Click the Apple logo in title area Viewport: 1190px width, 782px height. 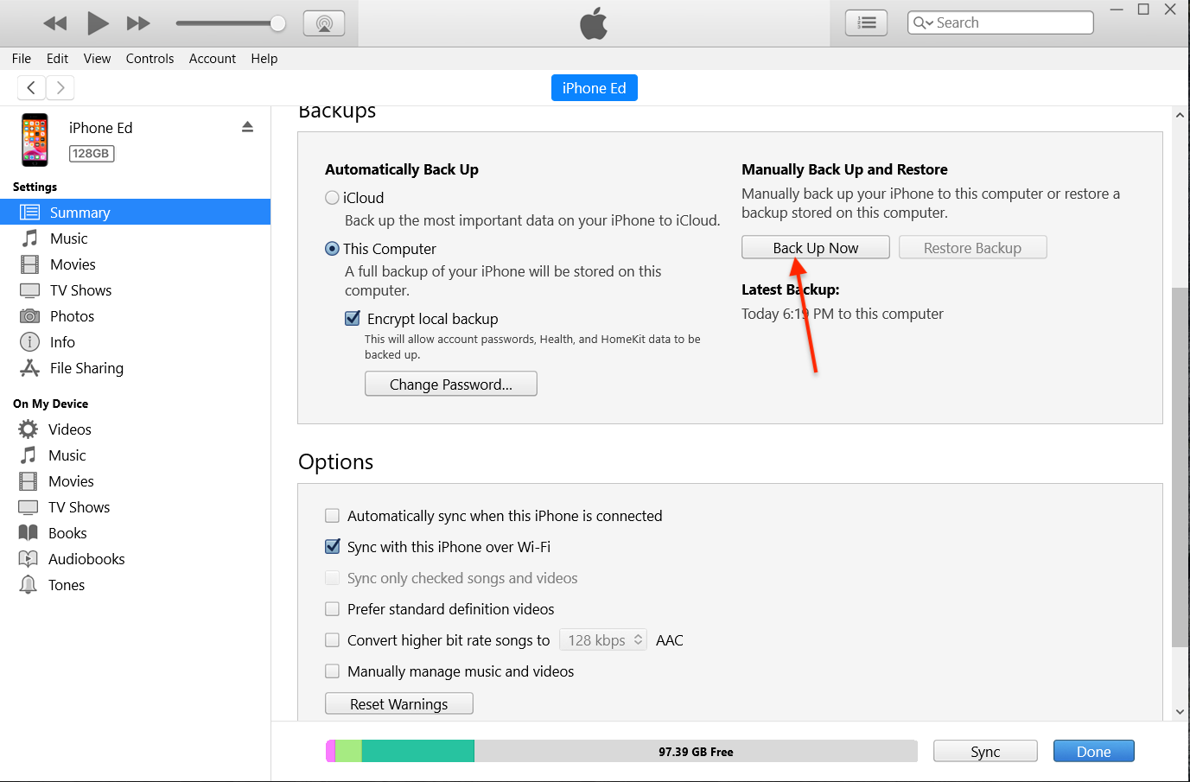(594, 23)
